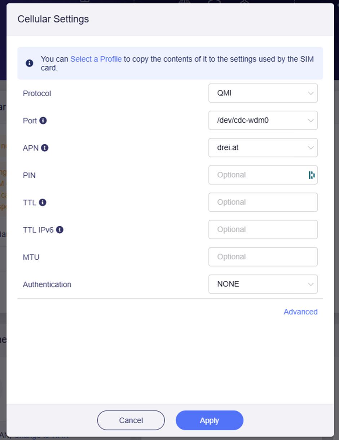339x440 pixels.
Task: Click the info icon in the profile notice
Action: (x=30, y=63)
